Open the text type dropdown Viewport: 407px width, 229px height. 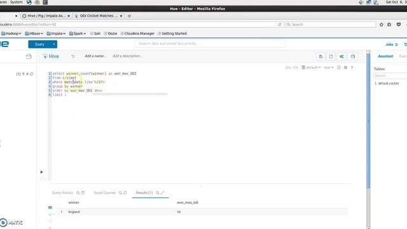(329, 67)
